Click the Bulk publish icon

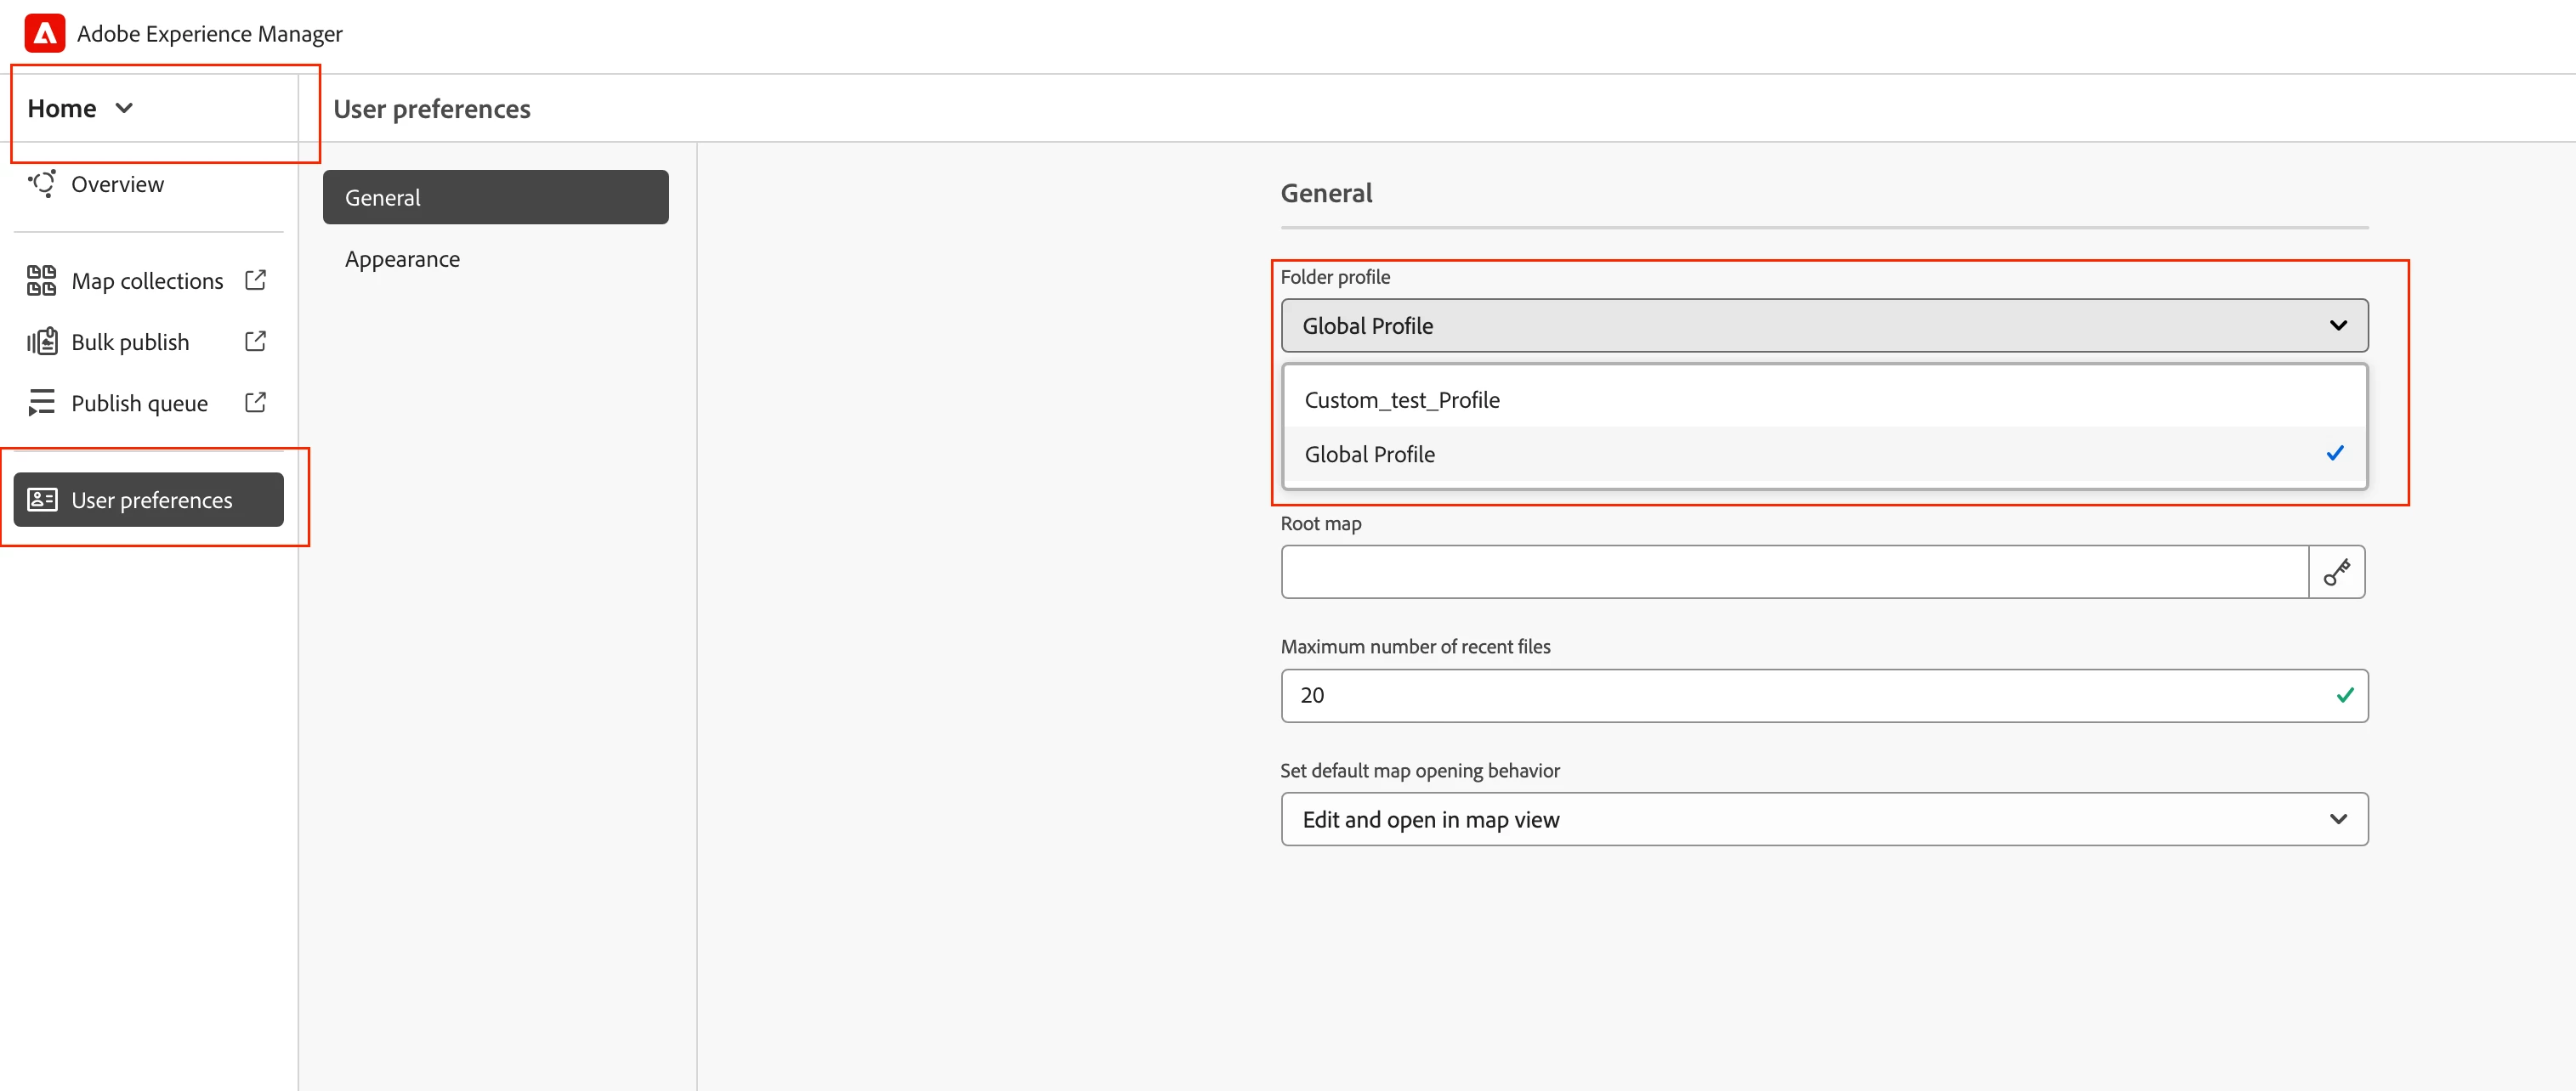pyautogui.click(x=42, y=342)
